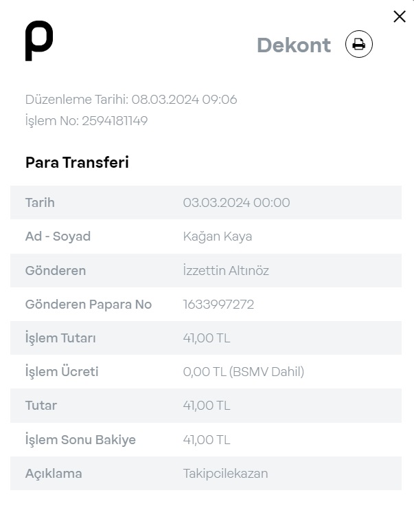Click the Gönderen Papara No value 1633997272
The height and width of the screenshot is (528, 414).
point(218,305)
